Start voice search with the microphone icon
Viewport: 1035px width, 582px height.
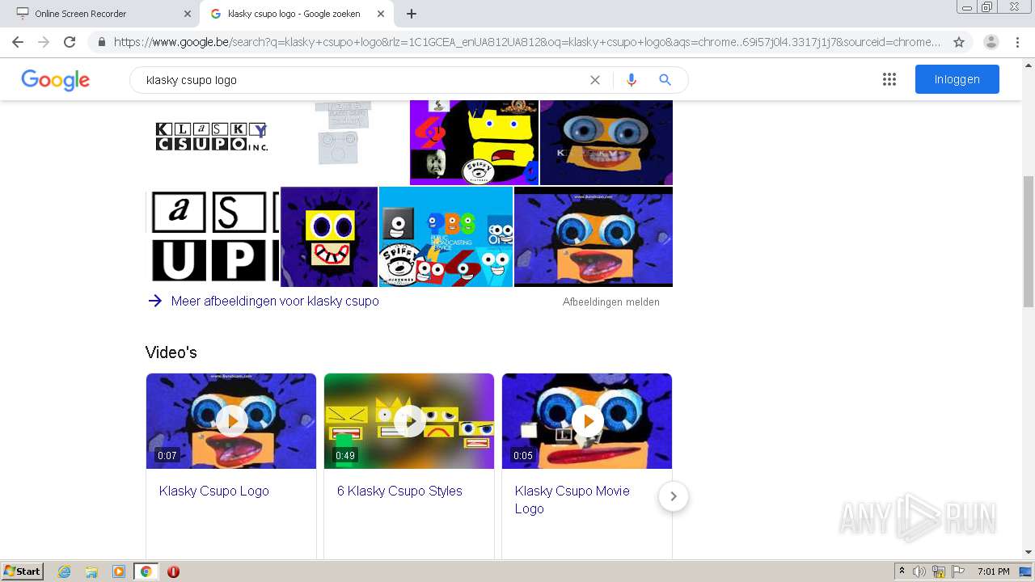[632, 80]
